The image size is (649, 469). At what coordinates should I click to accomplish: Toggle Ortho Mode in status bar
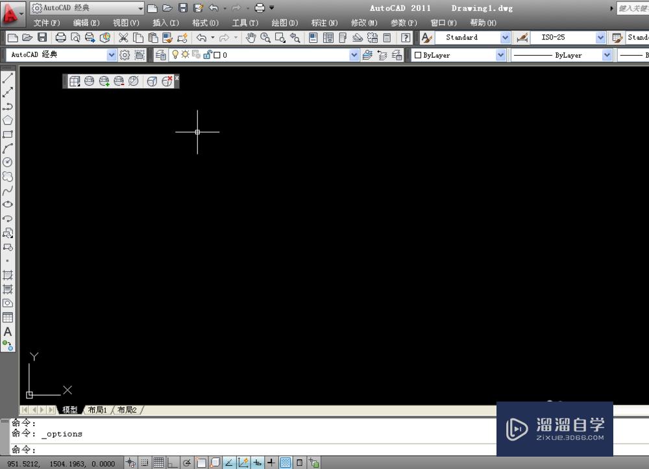pos(172,463)
